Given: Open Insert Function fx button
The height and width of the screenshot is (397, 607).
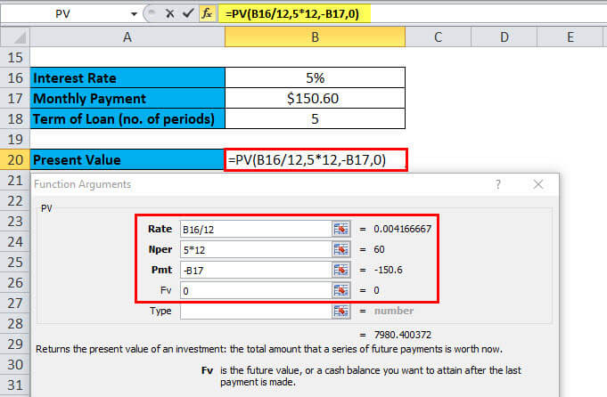Looking at the screenshot, I should [207, 14].
